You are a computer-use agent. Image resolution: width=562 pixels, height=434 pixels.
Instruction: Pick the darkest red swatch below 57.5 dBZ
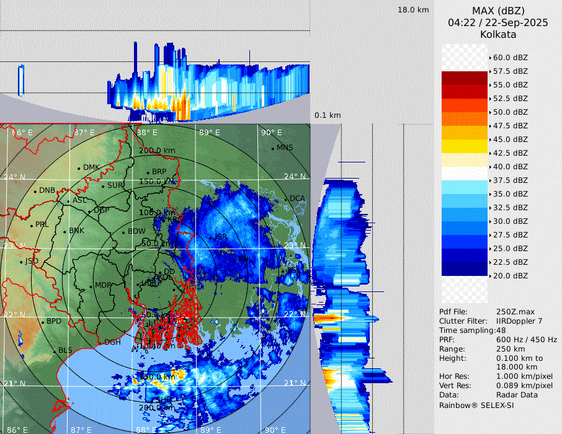tap(464, 78)
